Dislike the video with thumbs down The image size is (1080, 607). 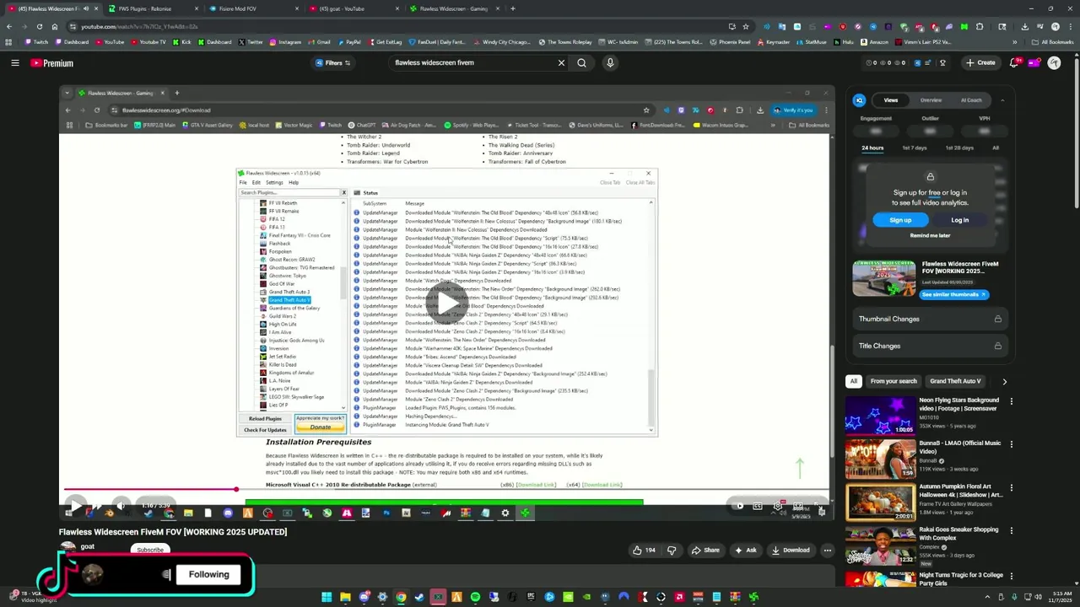click(x=672, y=550)
